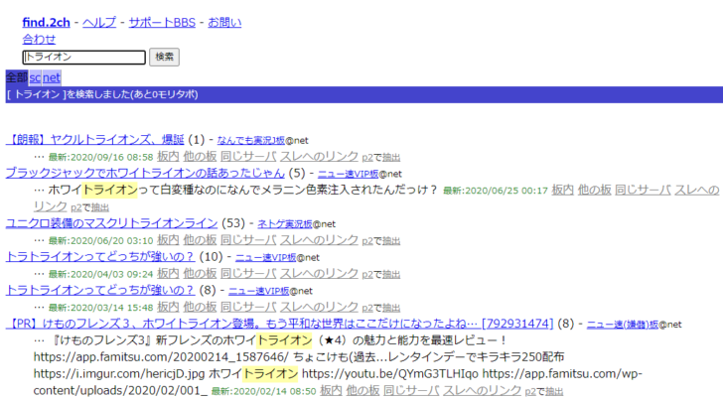The image size is (723, 400).
Task: Click スレへのリンク under the ユニクロ装備 thread
Action: coord(319,239)
